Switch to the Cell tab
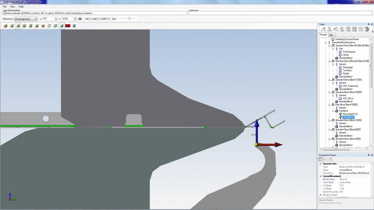This screenshot has height=210, width=374. (331, 35)
